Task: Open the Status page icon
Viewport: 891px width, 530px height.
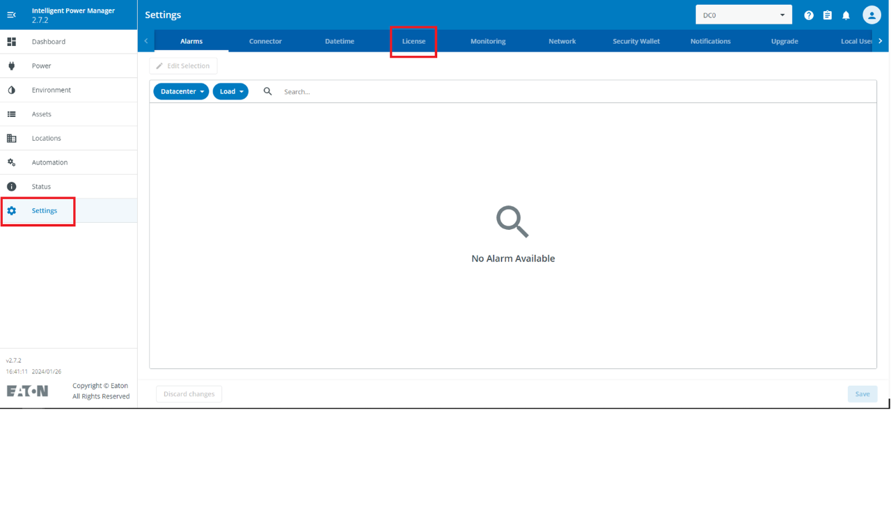Action: pos(12,186)
